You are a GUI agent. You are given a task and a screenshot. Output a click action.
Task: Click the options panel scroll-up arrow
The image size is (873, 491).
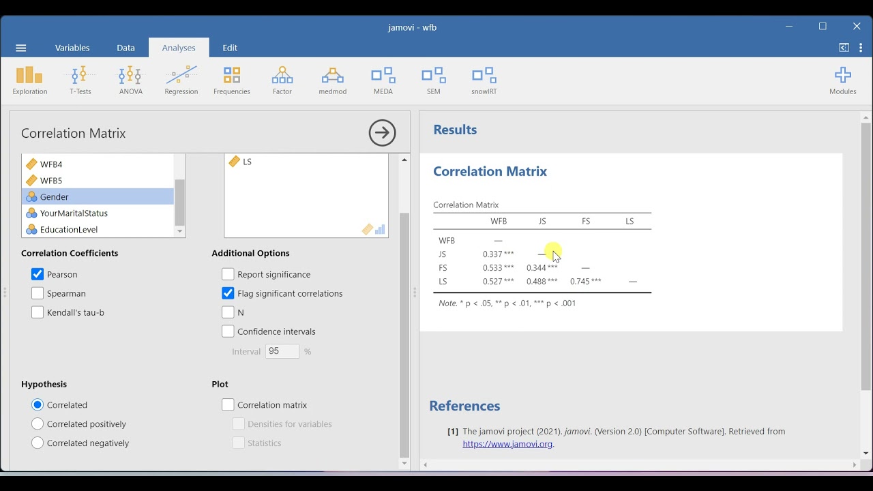(x=404, y=160)
